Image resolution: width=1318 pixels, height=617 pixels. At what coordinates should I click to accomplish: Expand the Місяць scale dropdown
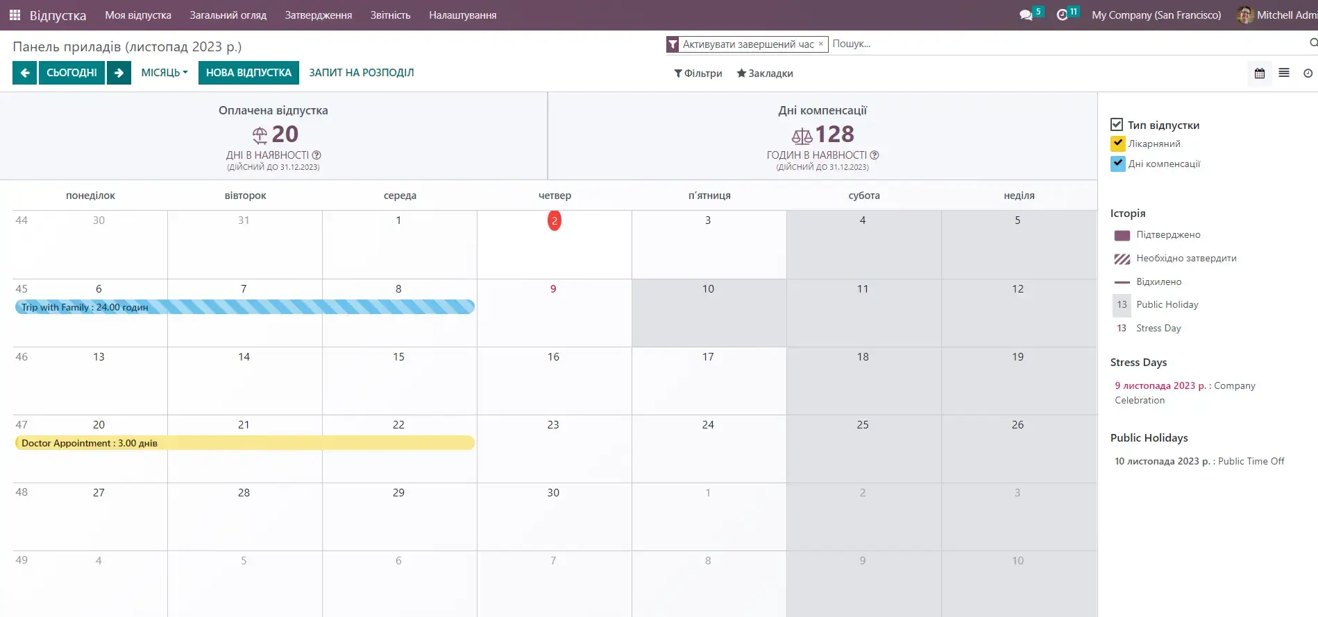(164, 73)
